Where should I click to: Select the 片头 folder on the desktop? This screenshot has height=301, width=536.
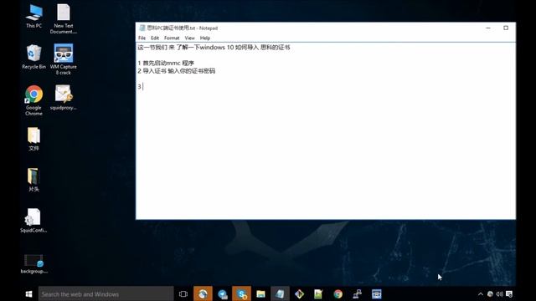click(33, 180)
